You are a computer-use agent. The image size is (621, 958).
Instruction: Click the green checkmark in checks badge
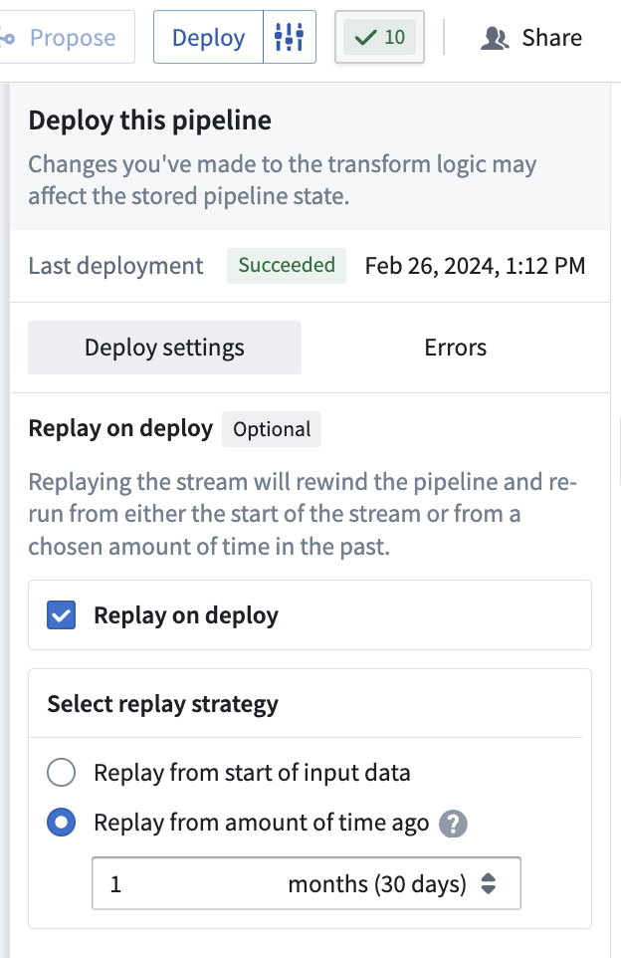[x=366, y=38]
